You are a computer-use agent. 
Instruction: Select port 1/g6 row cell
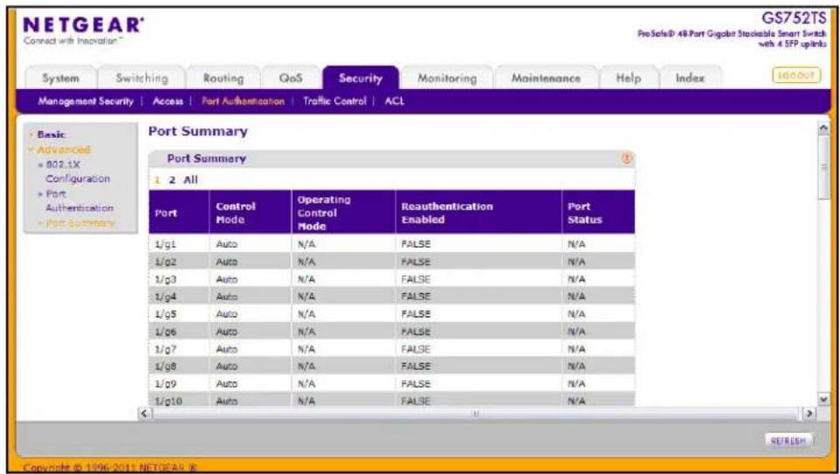(179, 332)
